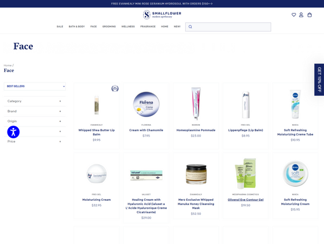Open the Wellness menu
Image resolution: width=324 pixels, height=244 pixels.
pos(128,26)
